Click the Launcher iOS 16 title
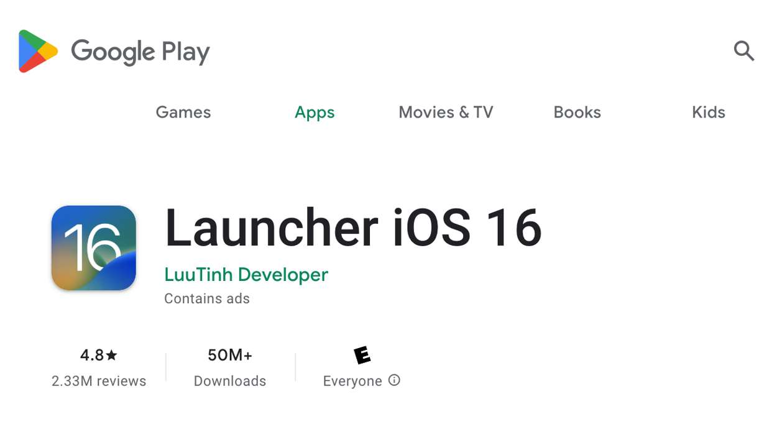This screenshot has height=437, width=777. tap(353, 228)
